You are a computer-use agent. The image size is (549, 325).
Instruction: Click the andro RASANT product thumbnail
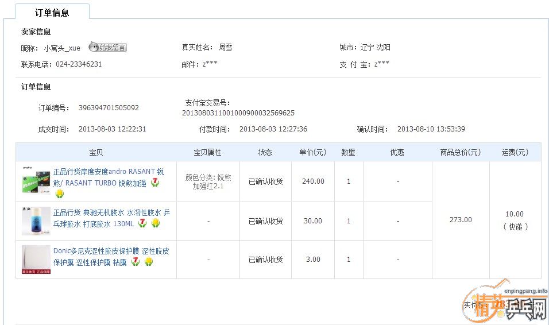pos(36,181)
